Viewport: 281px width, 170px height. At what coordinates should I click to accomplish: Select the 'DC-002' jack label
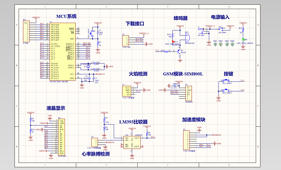point(201,35)
